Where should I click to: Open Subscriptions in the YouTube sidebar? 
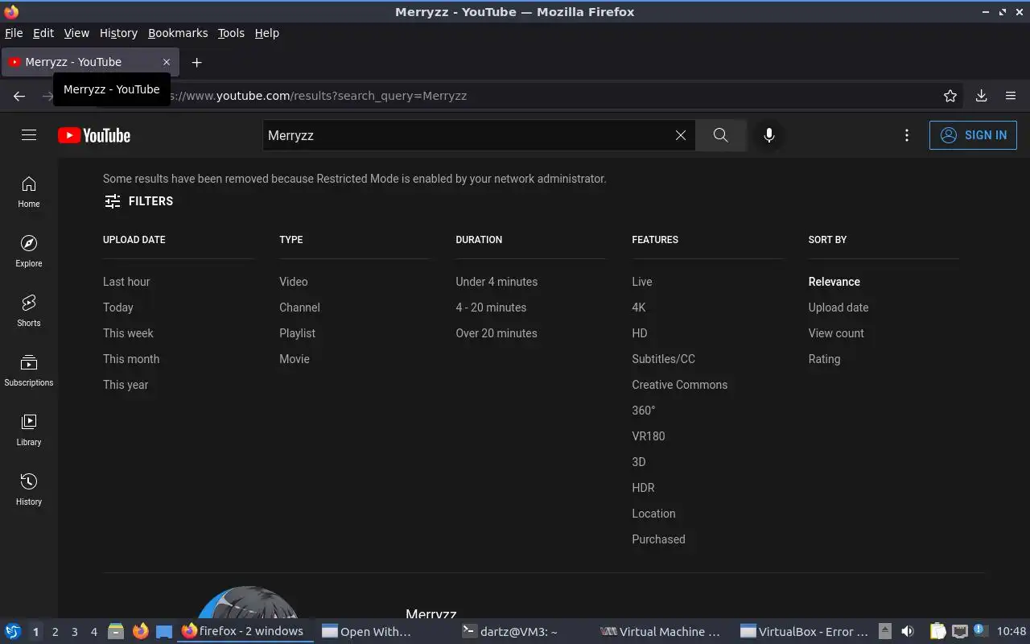[29, 371]
